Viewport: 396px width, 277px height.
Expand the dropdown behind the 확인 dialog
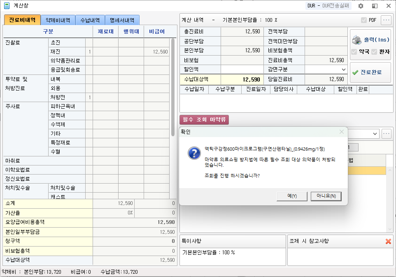coord(375,134)
